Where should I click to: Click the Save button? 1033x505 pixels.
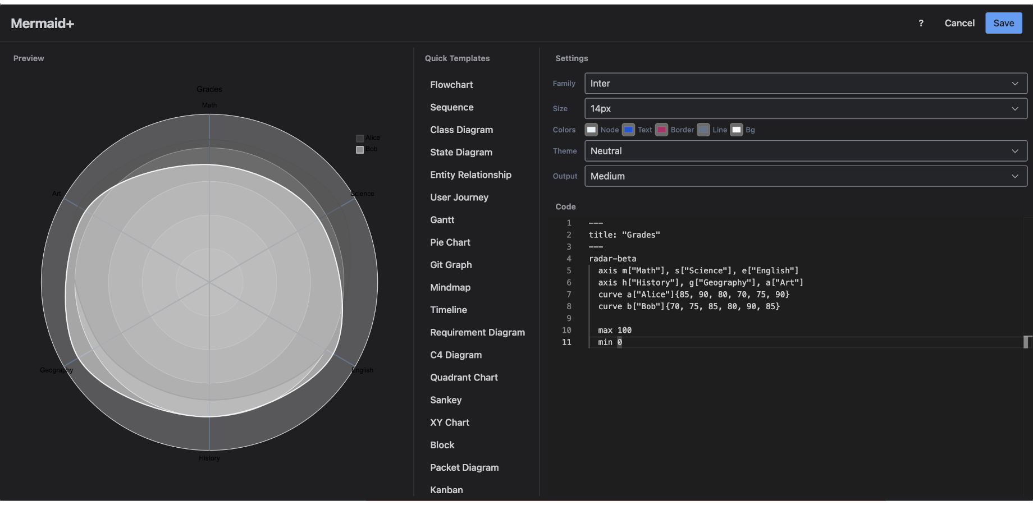point(1003,23)
